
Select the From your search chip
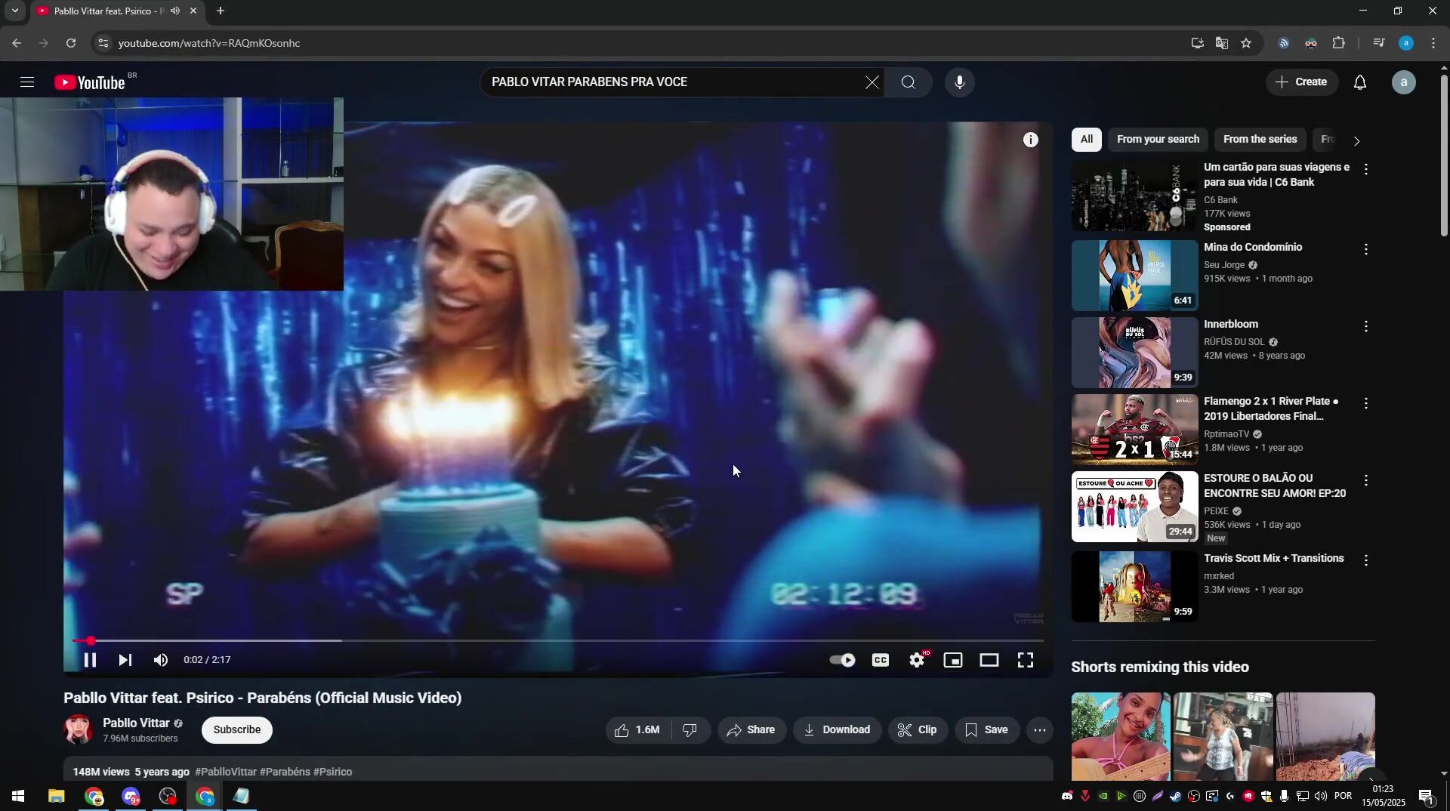pos(1158,140)
